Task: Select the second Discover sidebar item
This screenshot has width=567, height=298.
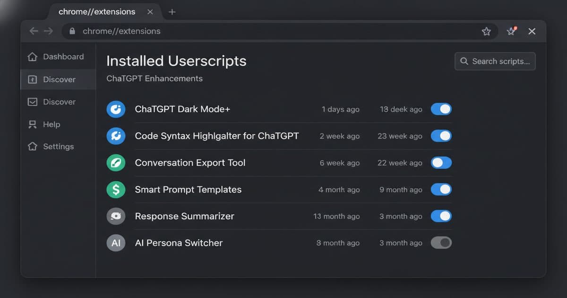Action: 58,102
